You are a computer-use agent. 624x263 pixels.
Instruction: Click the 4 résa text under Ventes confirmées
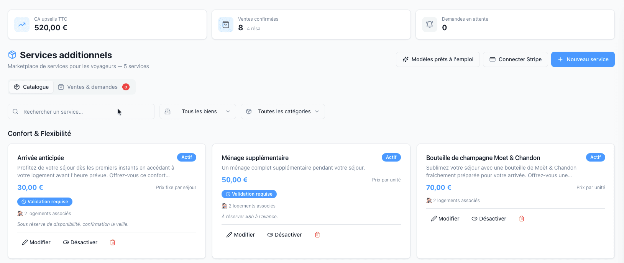pos(253,29)
